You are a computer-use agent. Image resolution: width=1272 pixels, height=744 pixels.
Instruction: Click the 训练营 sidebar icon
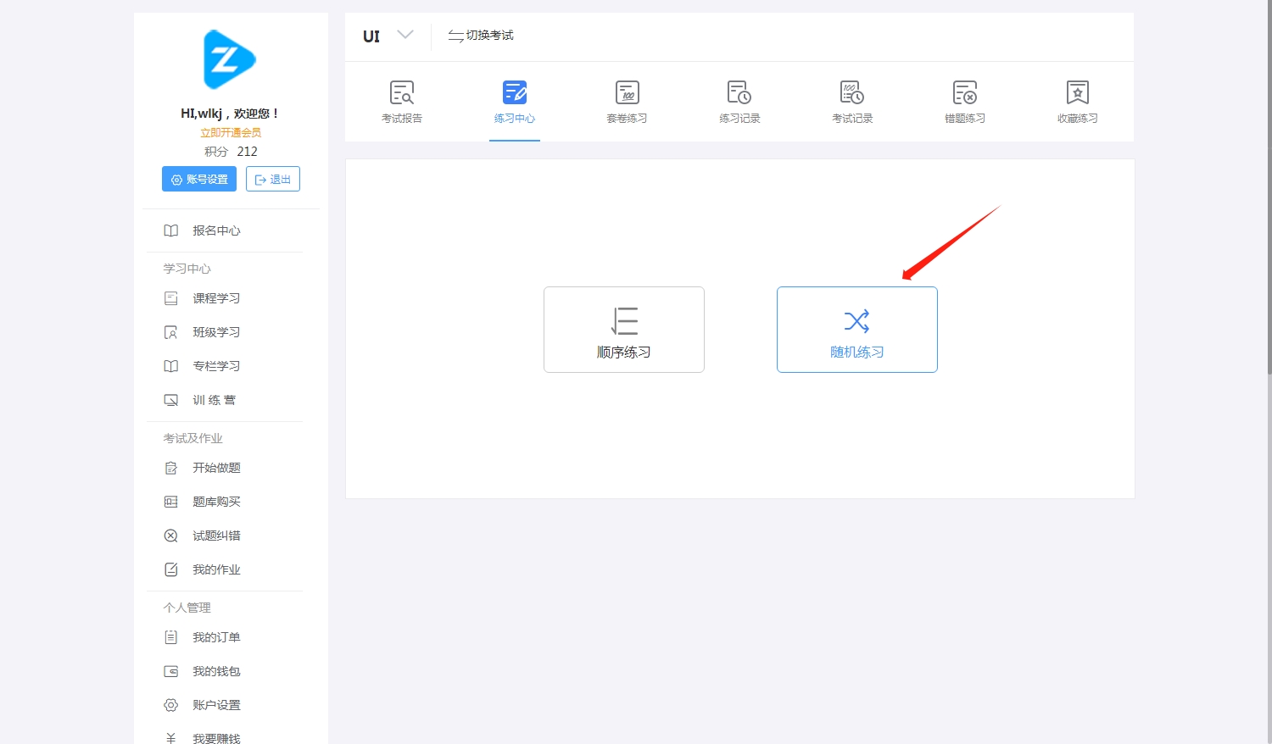point(171,400)
